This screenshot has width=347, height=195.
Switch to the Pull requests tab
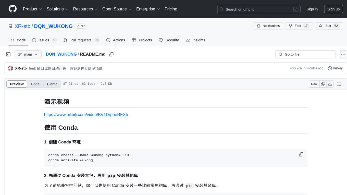pyautogui.click(x=81, y=40)
